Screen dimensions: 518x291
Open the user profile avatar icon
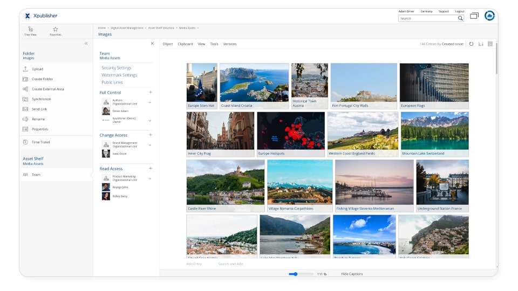point(489,16)
